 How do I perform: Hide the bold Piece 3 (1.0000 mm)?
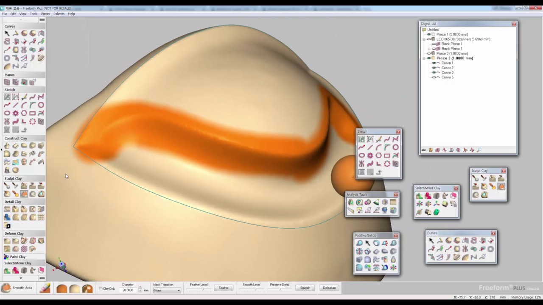[429, 58]
